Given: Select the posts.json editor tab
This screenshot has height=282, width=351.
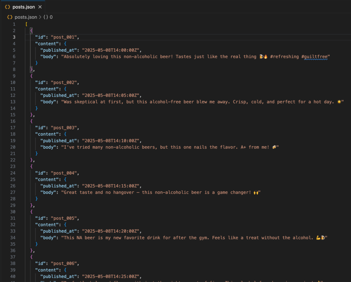Looking at the screenshot, I should click(x=23, y=7).
